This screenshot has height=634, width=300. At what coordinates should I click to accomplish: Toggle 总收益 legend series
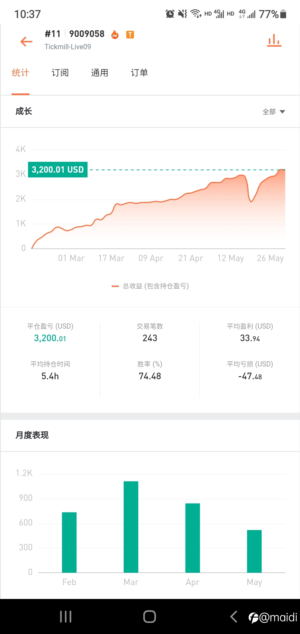150,286
